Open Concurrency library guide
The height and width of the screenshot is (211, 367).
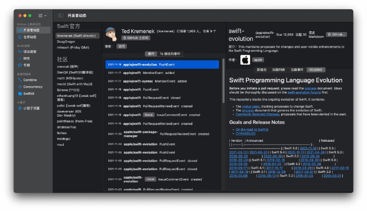point(33,87)
